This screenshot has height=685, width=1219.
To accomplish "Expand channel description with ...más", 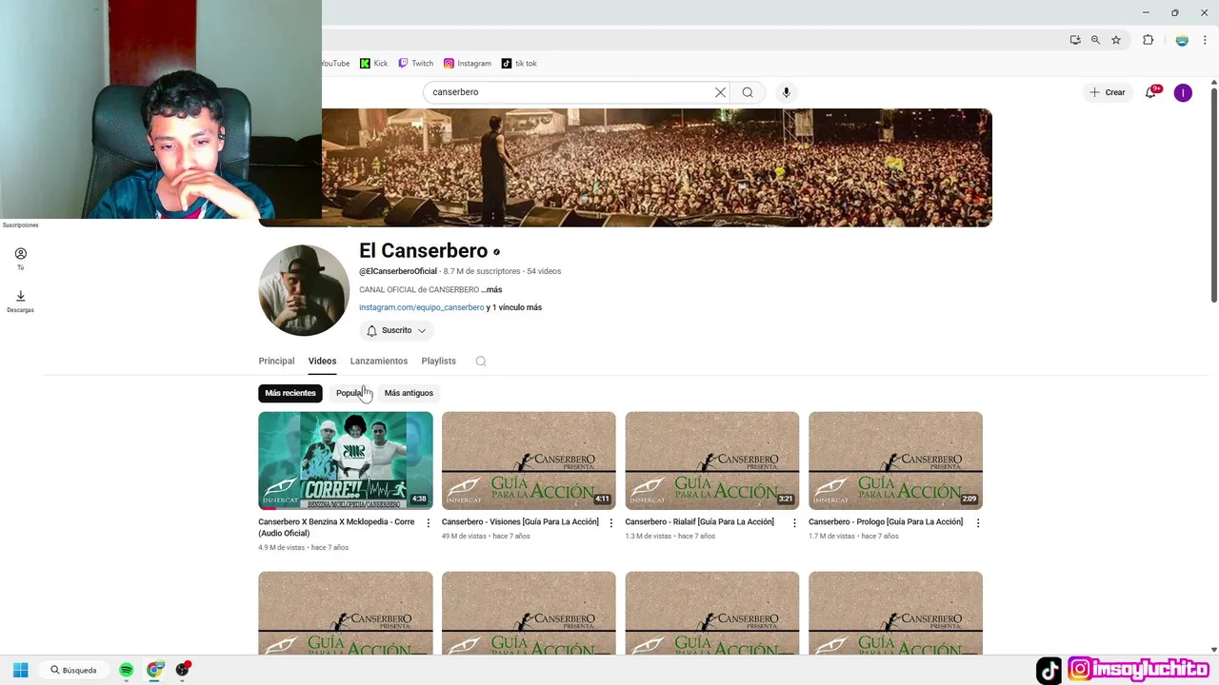I will [491, 289].
